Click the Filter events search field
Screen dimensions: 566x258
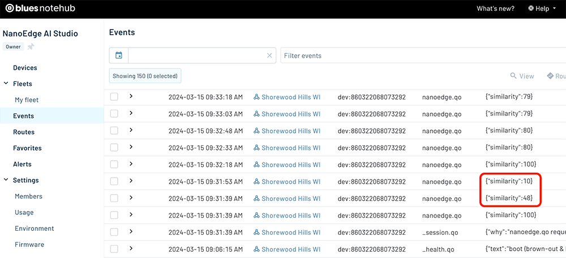[423, 55]
